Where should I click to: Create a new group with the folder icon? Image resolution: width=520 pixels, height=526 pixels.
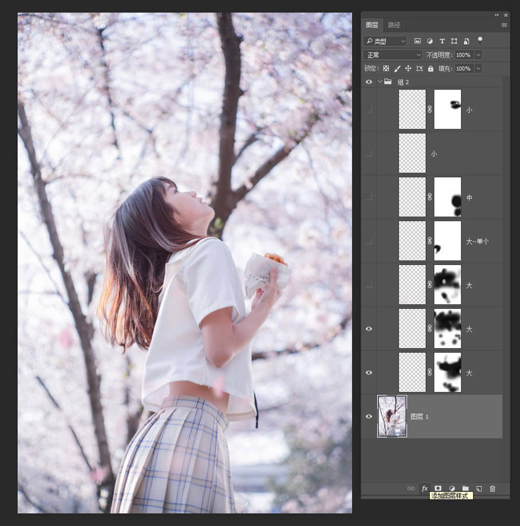click(x=465, y=488)
